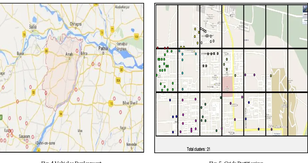The image size is (308, 163).
Task: Select the Chhapra town label
Action: [x=76, y=24]
